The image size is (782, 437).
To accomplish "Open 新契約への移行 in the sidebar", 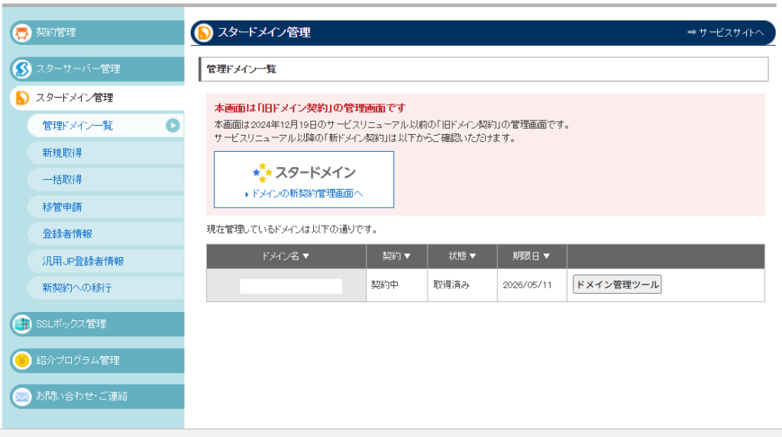I will (77, 288).
